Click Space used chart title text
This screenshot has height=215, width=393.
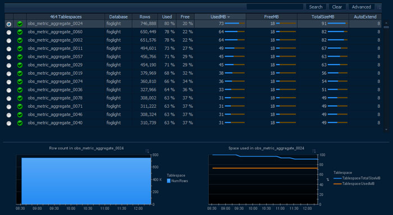click(266, 148)
